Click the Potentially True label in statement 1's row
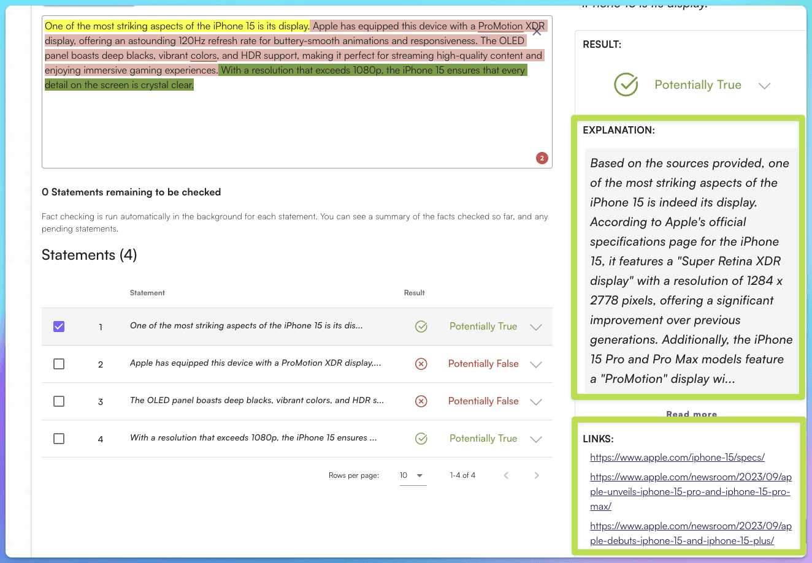Image resolution: width=812 pixels, height=563 pixels. pyautogui.click(x=483, y=327)
